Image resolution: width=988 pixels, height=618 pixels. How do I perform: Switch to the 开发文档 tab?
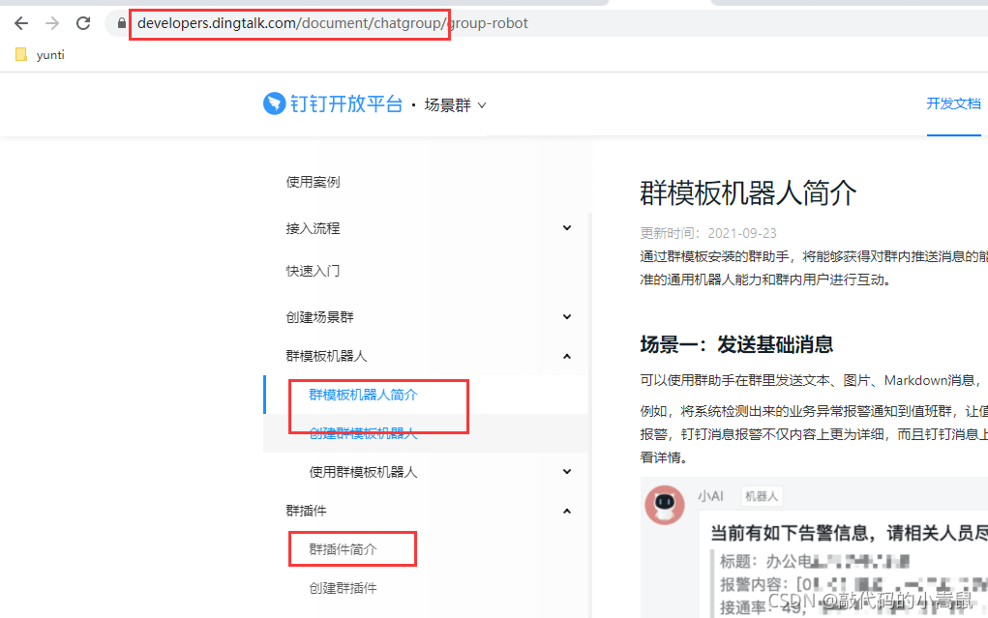tap(953, 103)
